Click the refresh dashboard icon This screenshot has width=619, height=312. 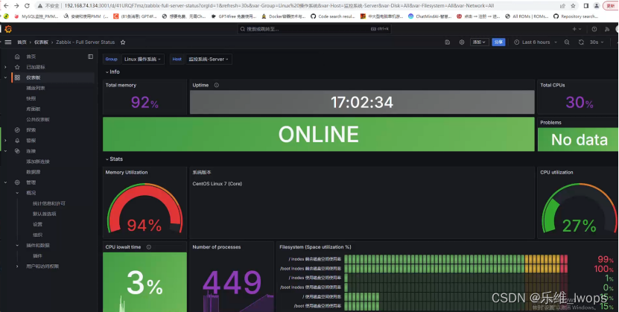click(x=581, y=42)
